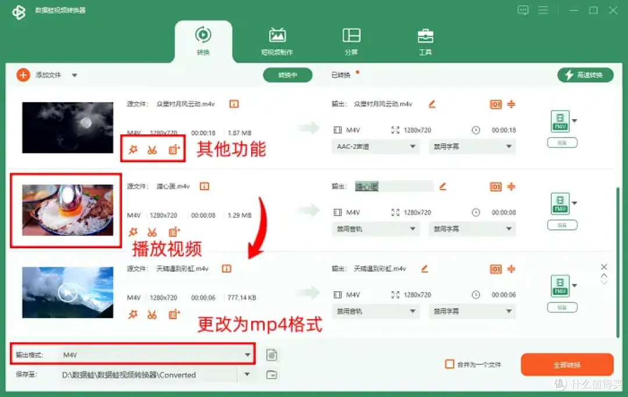Image resolution: width=628 pixels, height=397 pixels.
Task: Expand format profile arrow for 00:00:06 output
Action: coord(575,286)
